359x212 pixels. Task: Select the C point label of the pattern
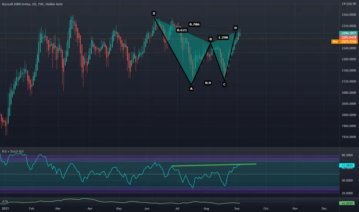tap(224, 84)
